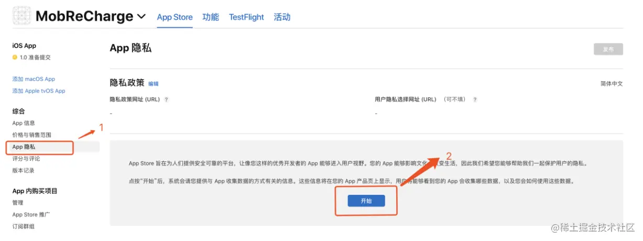Click the MobReCharge app placeholder icon
The image size is (643, 241).
[x=21, y=16]
